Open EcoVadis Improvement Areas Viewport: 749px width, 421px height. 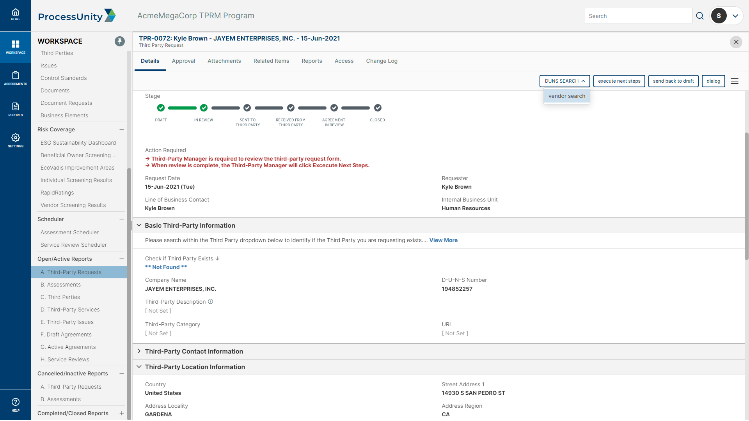77,168
